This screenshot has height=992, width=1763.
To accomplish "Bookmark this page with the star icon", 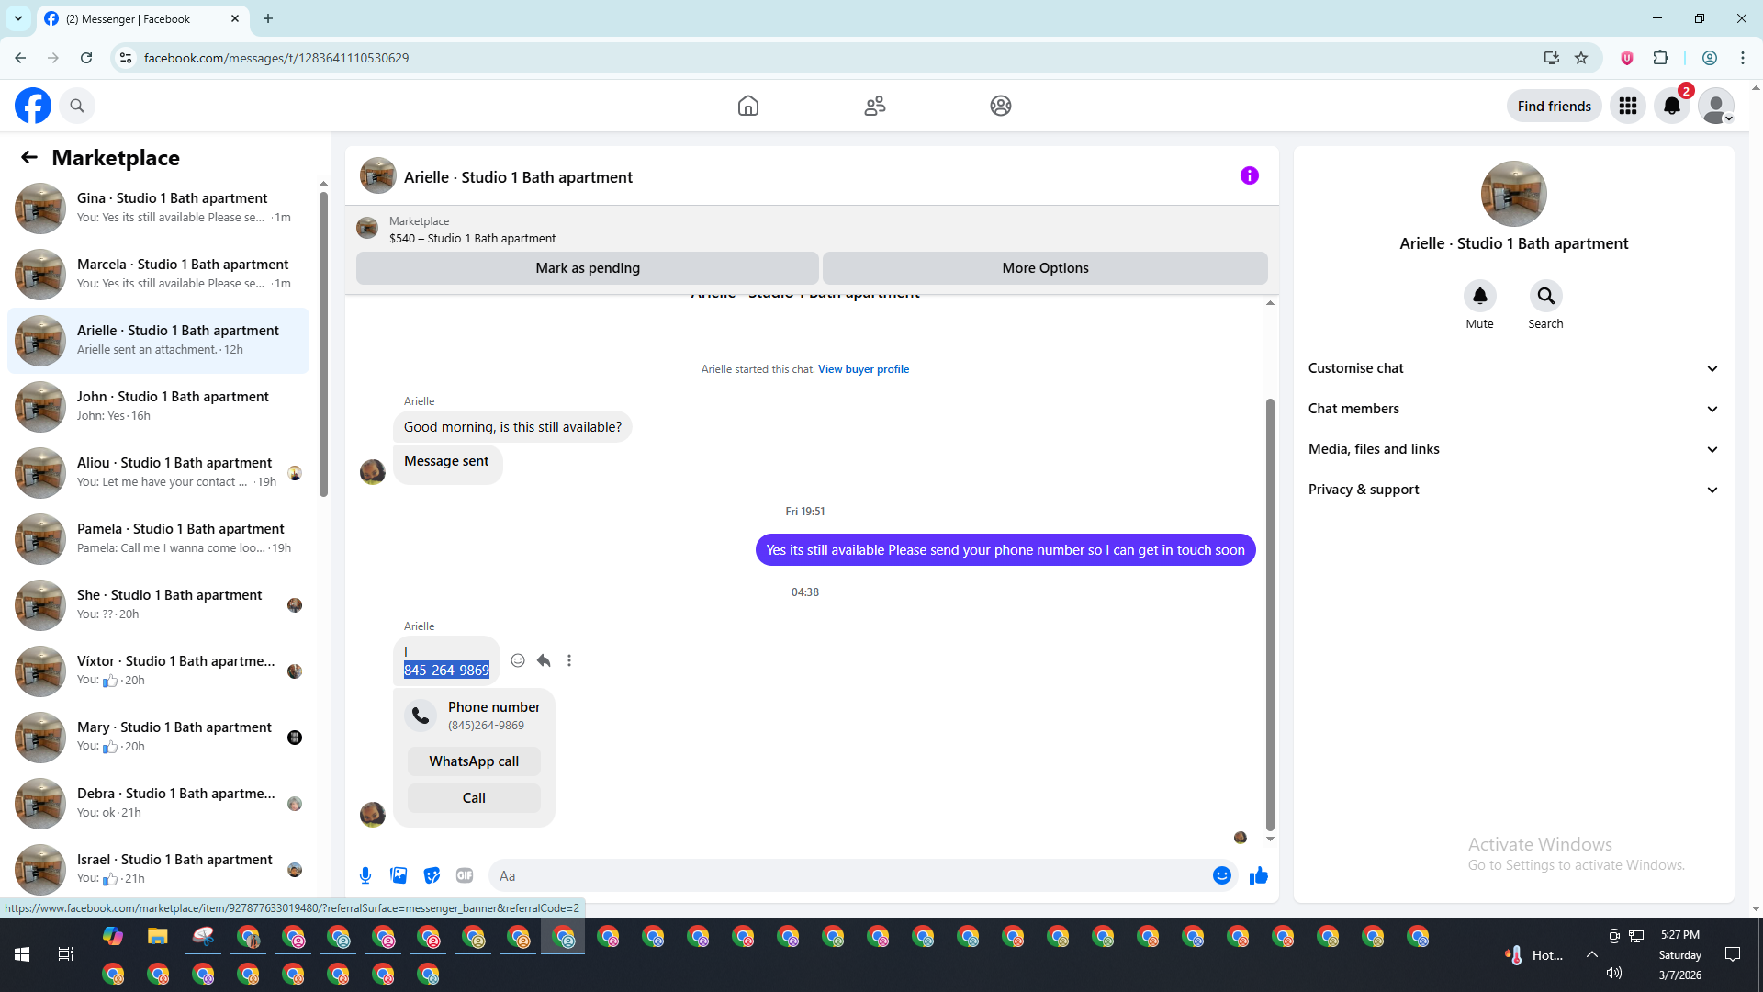I will (1581, 58).
